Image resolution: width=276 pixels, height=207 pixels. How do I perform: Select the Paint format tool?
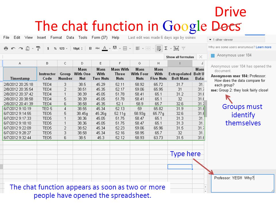point(38,48)
